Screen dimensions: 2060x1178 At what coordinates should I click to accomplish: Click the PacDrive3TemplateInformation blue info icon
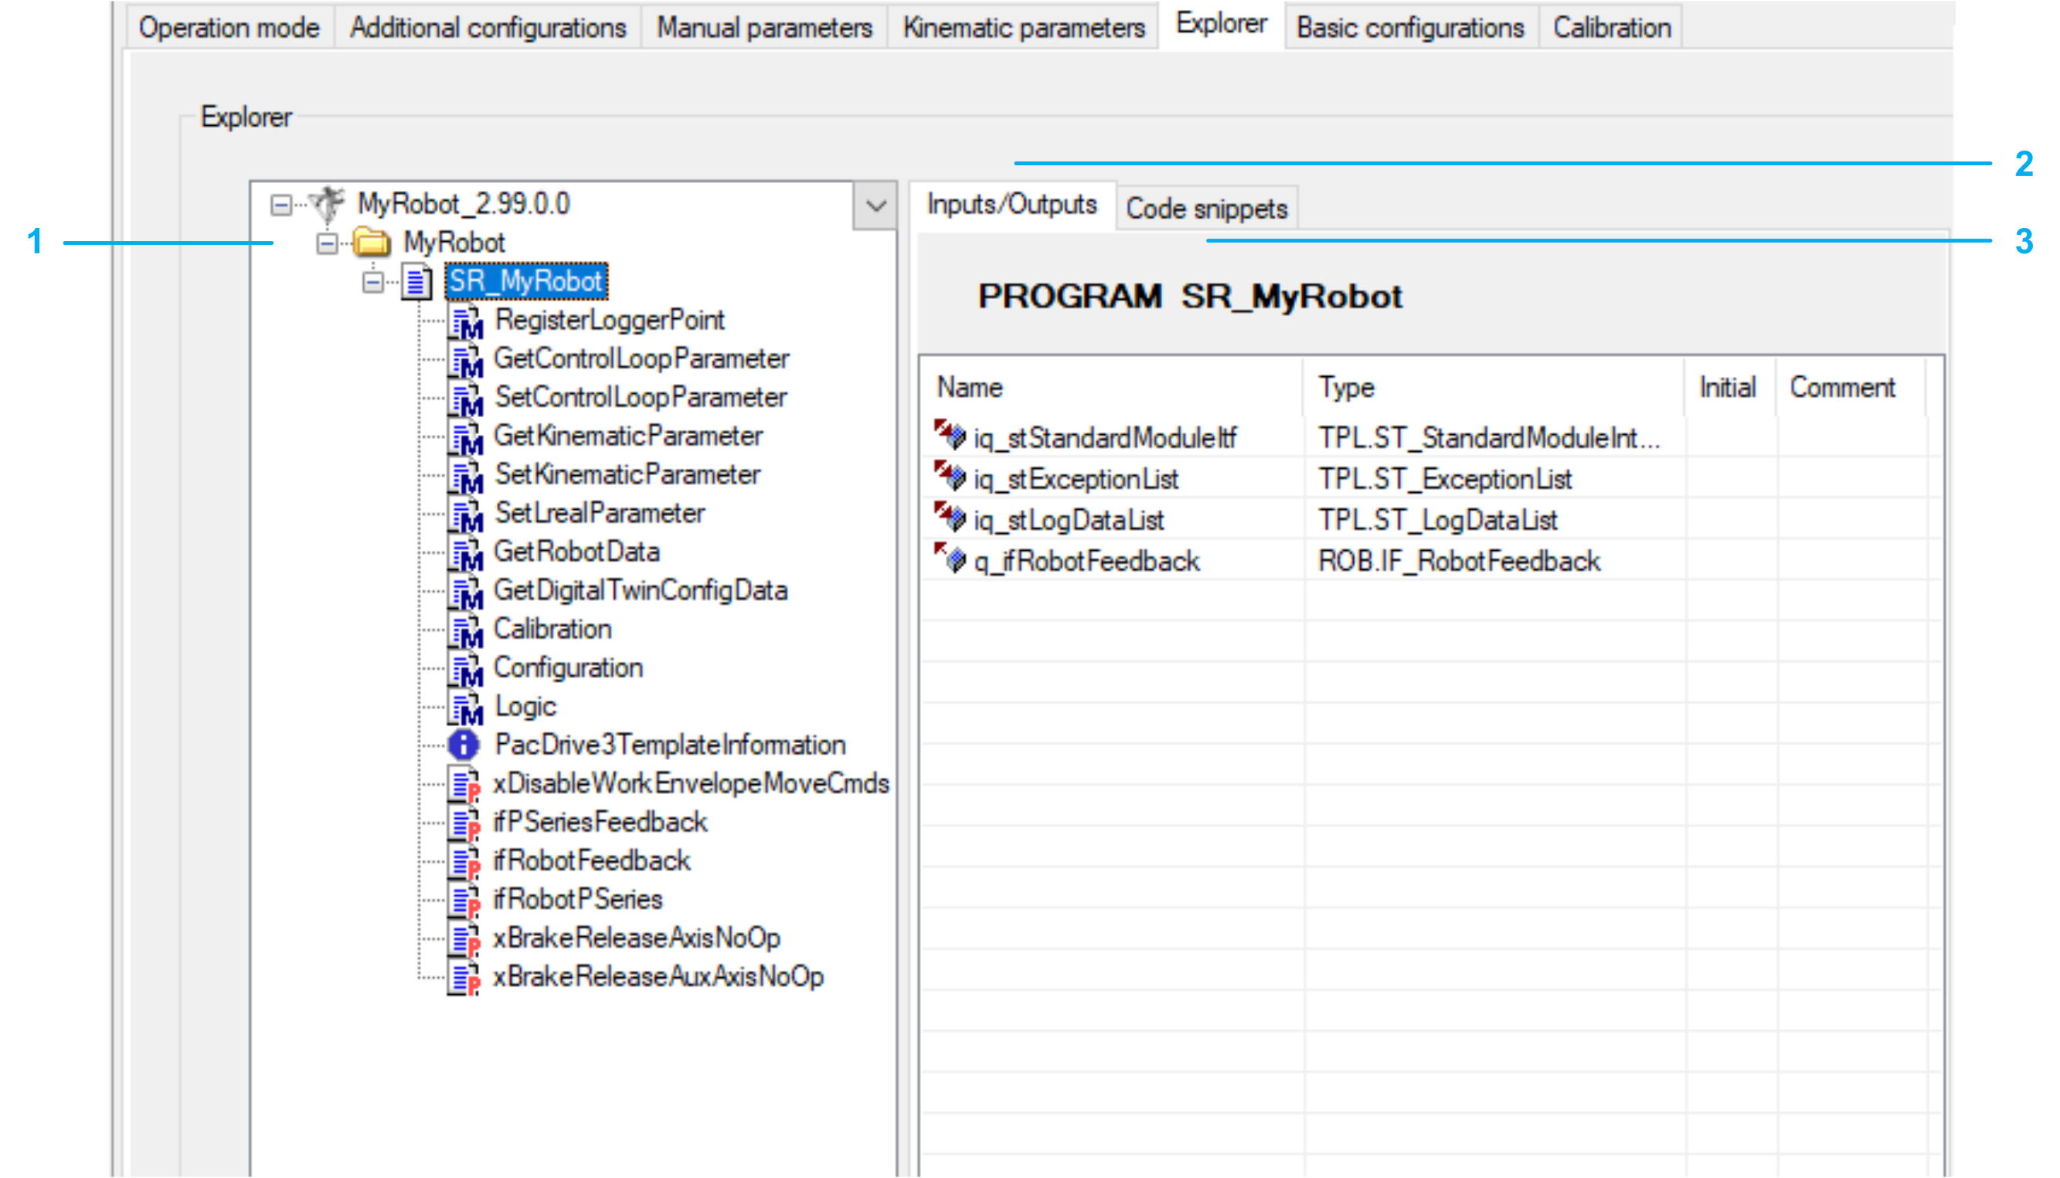click(464, 745)
